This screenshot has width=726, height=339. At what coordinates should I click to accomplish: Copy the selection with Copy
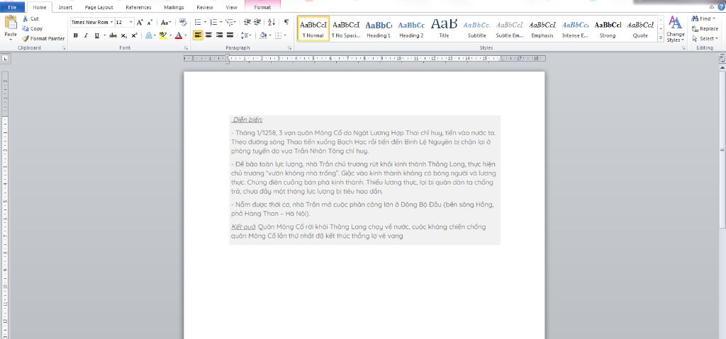[33, 29]
